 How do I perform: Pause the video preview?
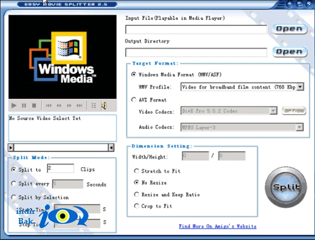coord(24,105)
